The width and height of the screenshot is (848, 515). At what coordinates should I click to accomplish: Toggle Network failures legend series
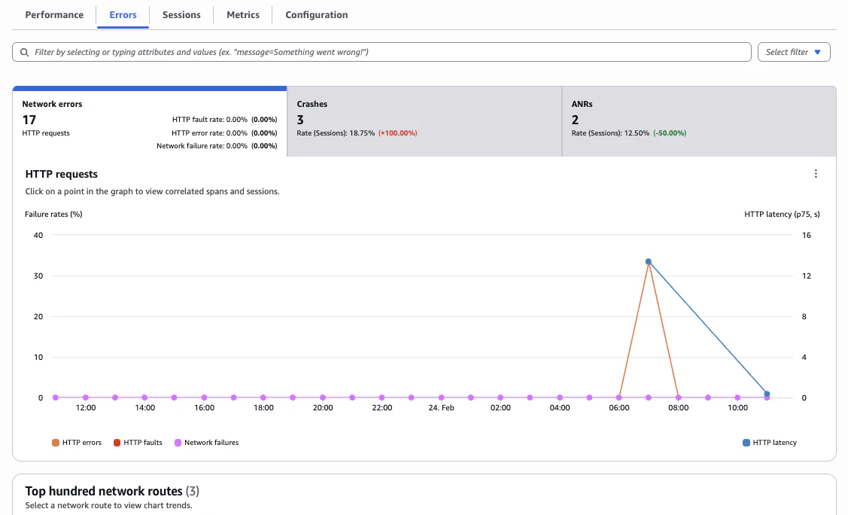(x=207, y=443)
